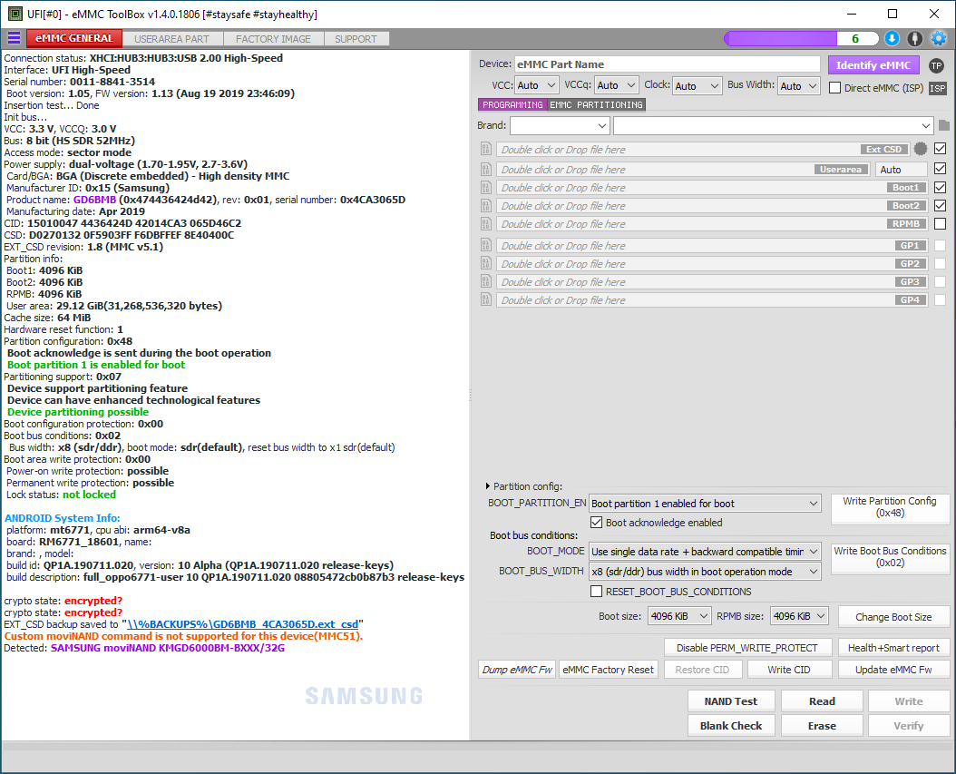Image resolution: width=956 pixels, height=774 pixels.
Task: Click the purple progress bar
Action: click(x=801, y=38)
